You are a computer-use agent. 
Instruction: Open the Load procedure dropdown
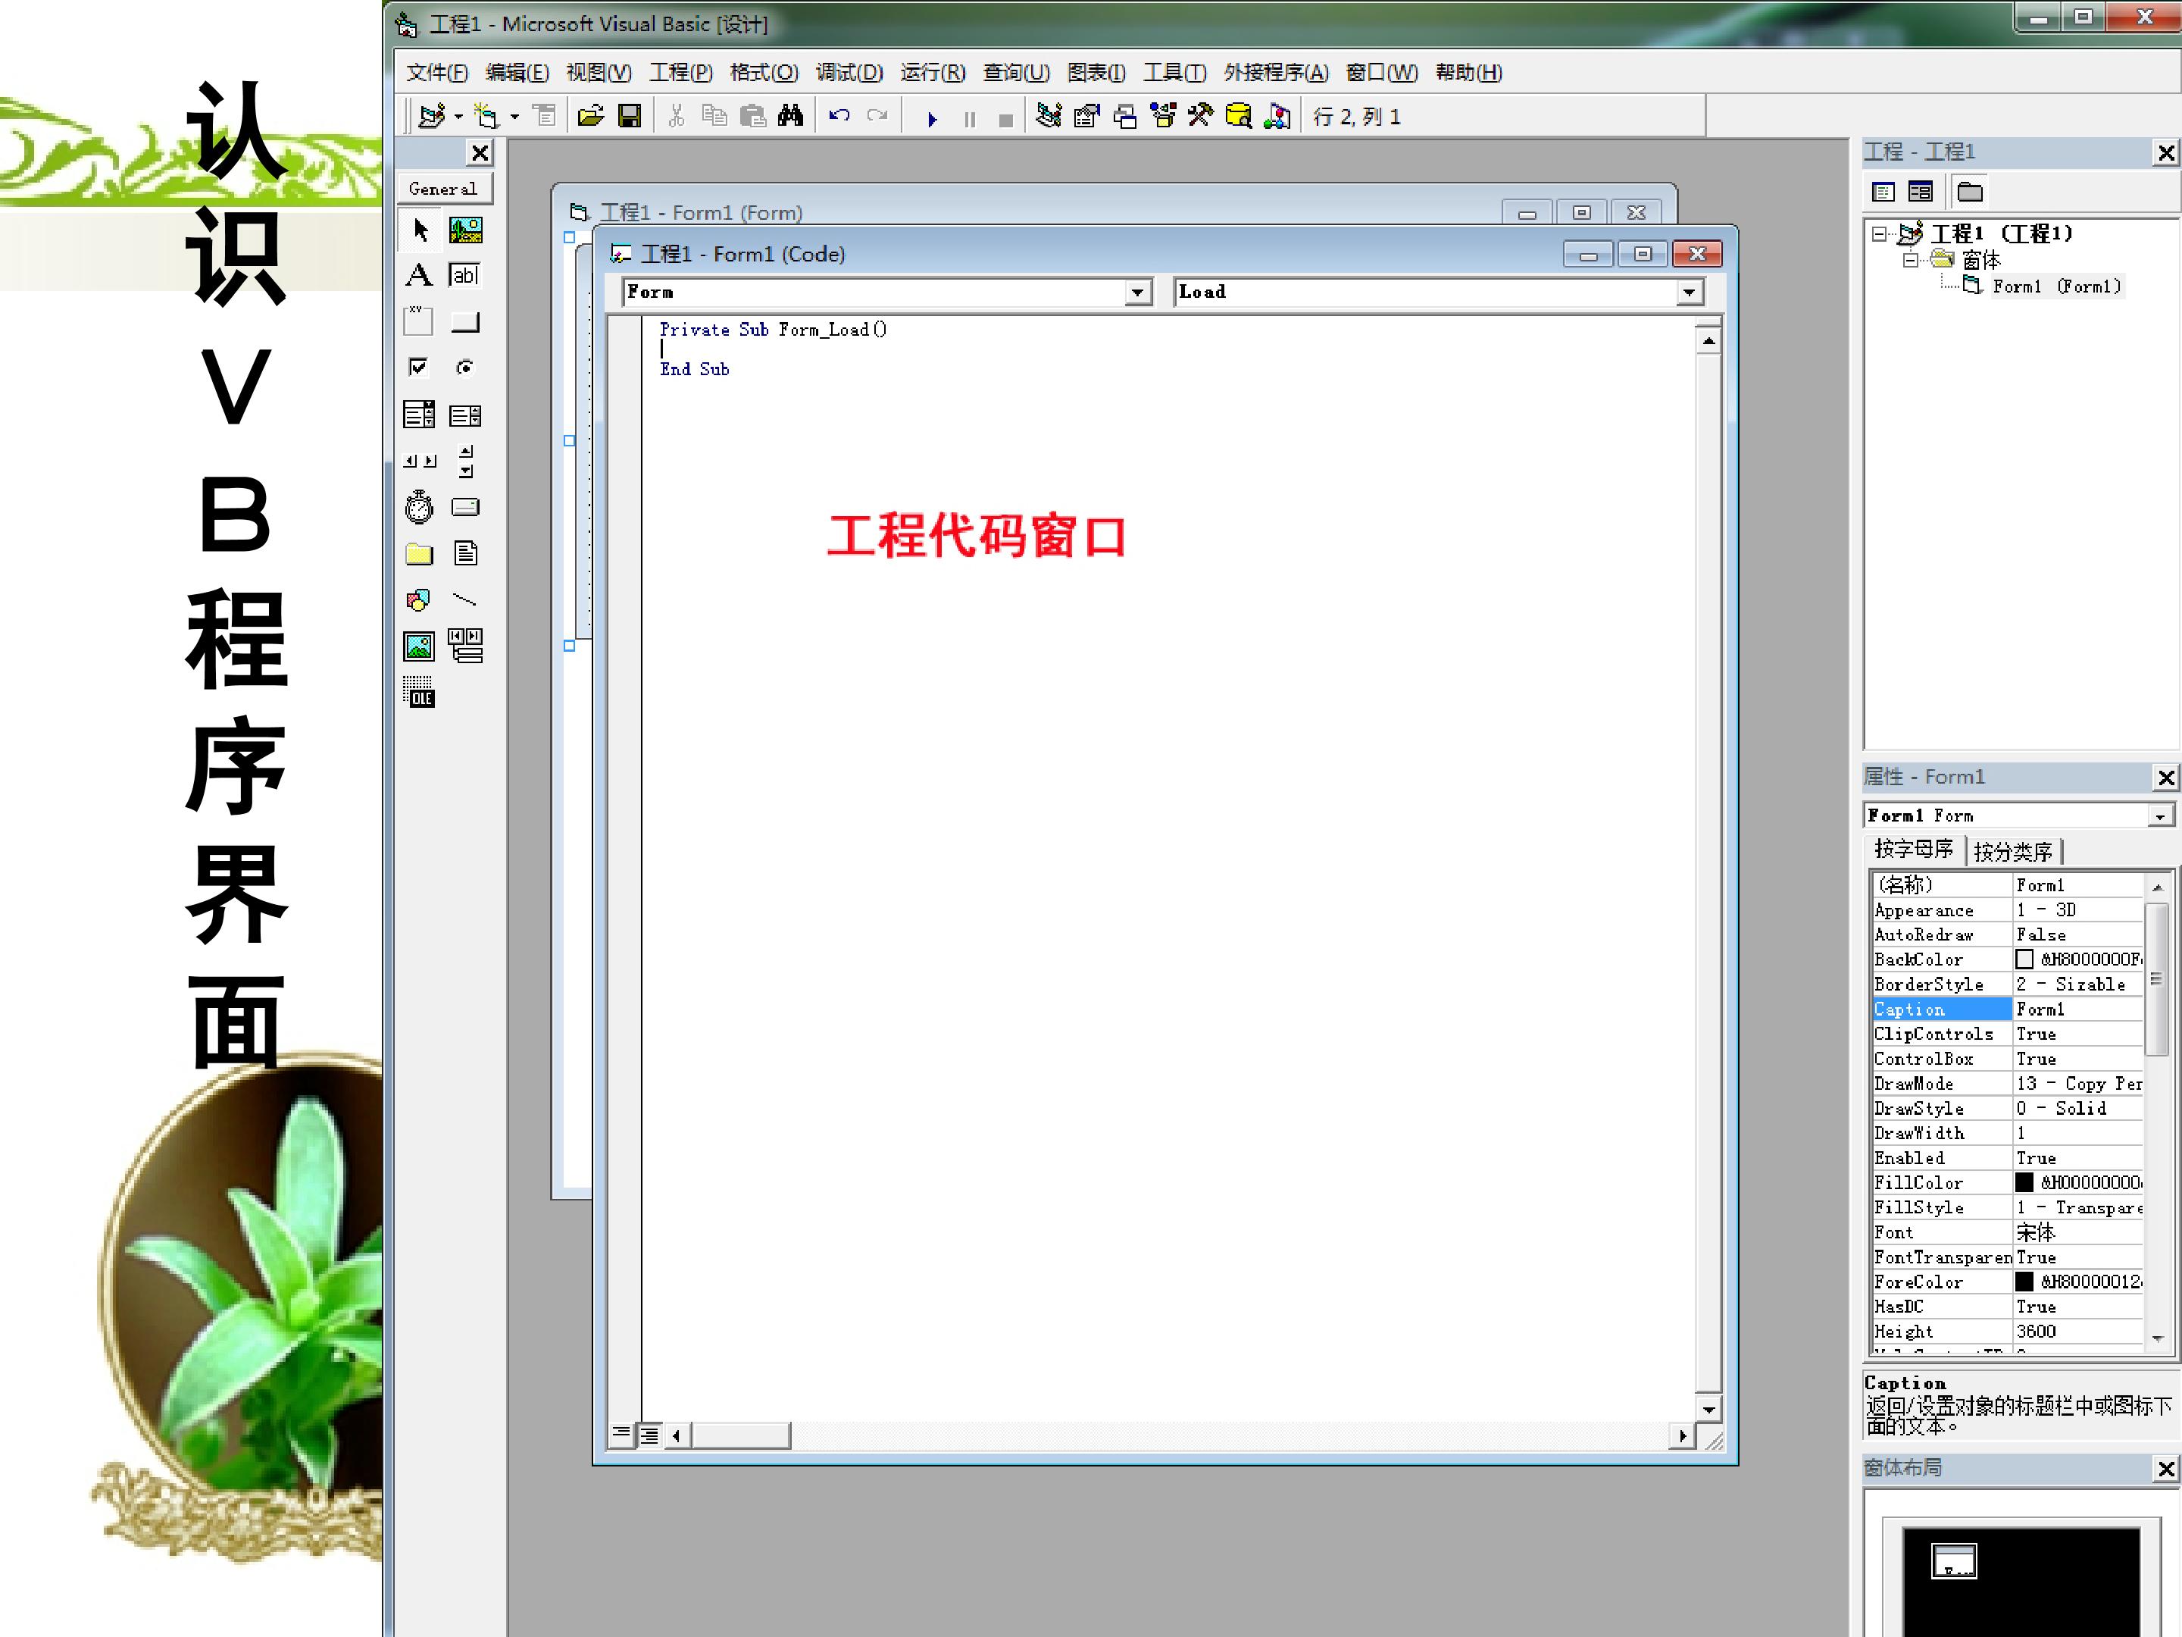pos(1690,292)
